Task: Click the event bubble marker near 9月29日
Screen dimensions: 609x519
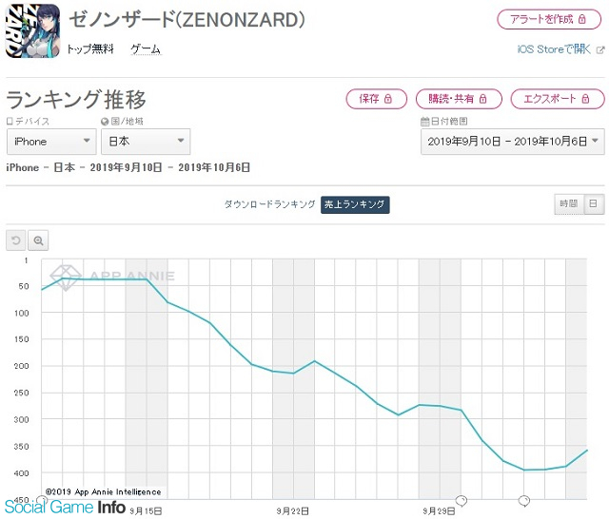Action: pyautogui.click(x=461, y=501)
